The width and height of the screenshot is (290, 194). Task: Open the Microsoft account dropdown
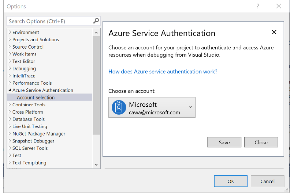click(152, 107)
